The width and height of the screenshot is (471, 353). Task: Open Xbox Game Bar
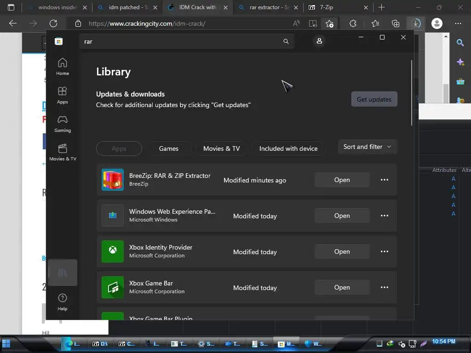(342, 287)
